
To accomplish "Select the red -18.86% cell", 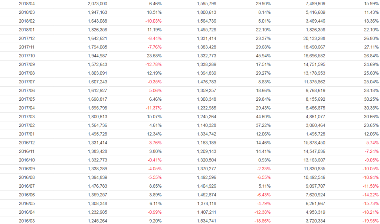I will 262,221.
